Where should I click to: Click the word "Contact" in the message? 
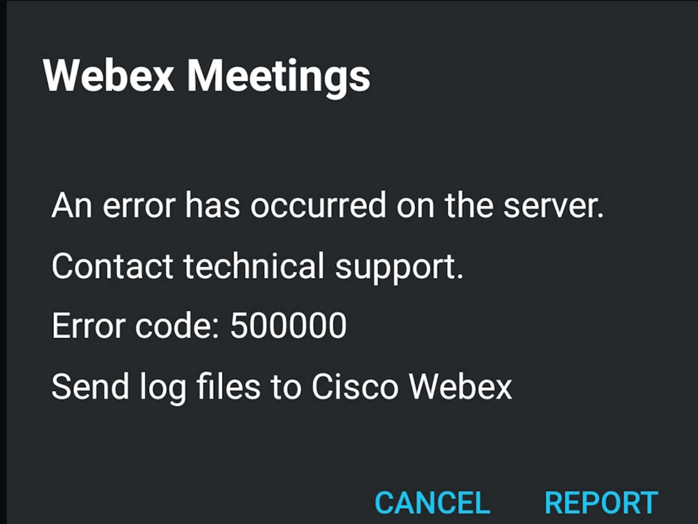point(112,266)
